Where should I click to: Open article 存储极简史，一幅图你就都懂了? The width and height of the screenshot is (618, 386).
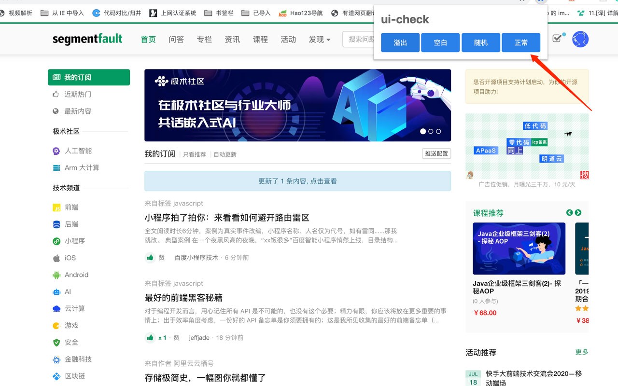coord(205,378)
